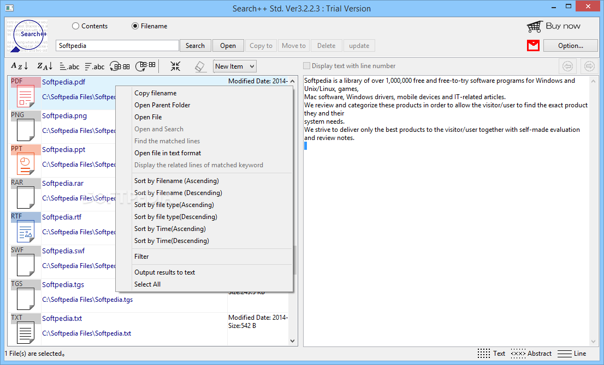Click the Move to button
This screenshot has height=365, width=604.
(293, 46)
